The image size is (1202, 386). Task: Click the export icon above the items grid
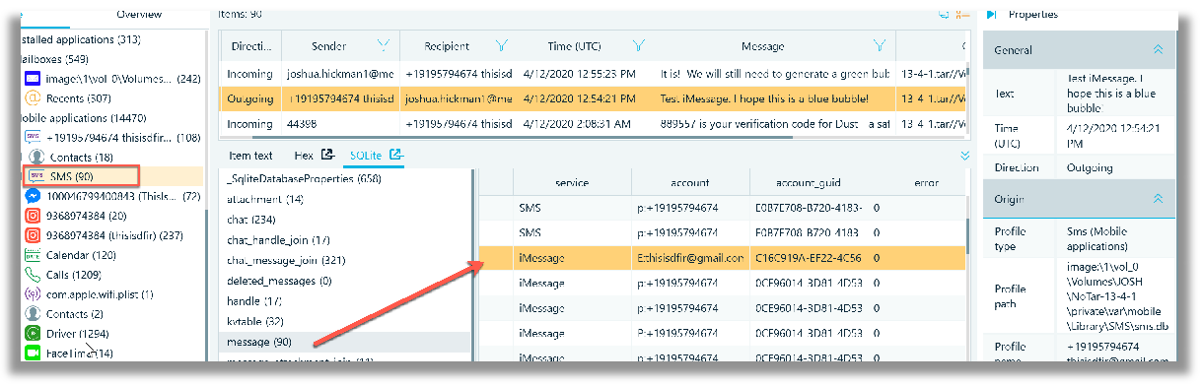[x=944, y=15]
